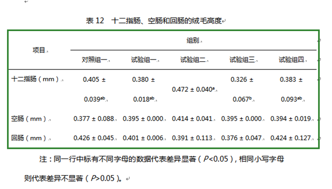
Task: Click the '试验组三' column header
Action: click(x=242, y=60)
